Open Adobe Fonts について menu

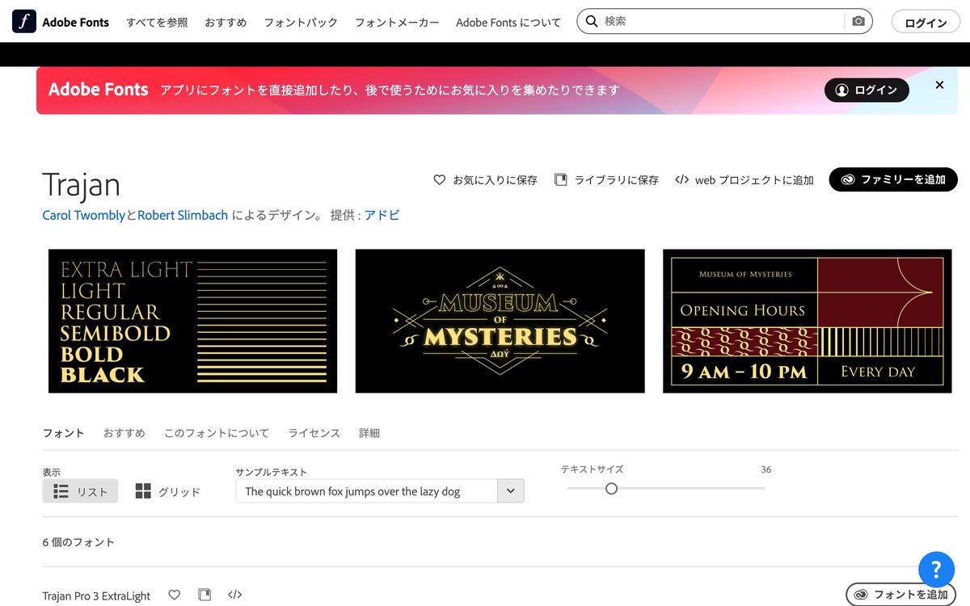click(x=508, y=23)
